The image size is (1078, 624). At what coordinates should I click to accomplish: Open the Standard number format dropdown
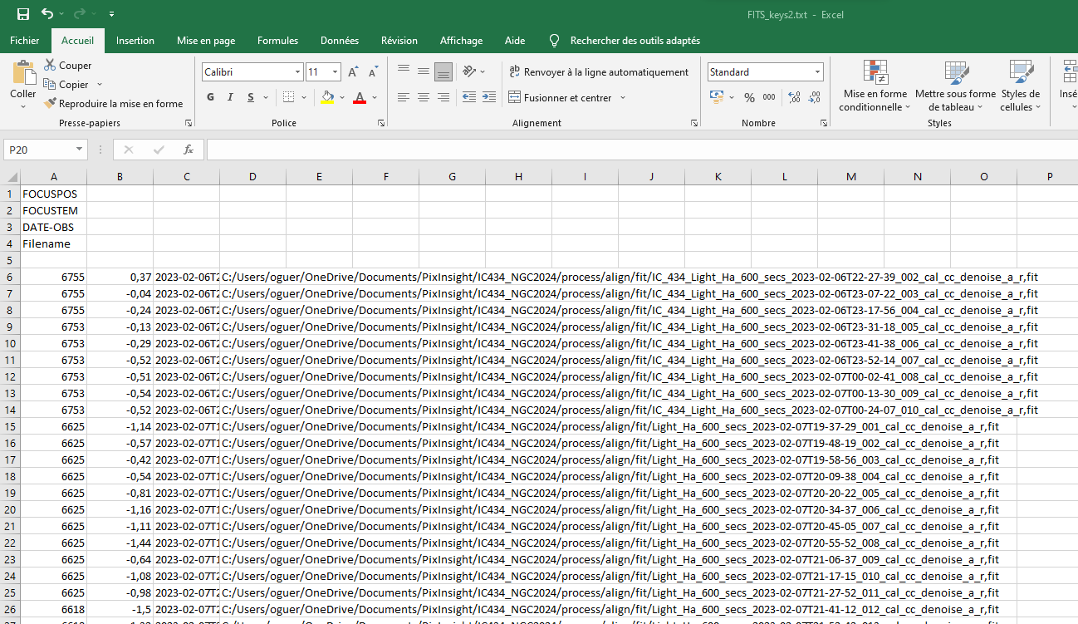[817, 72]
